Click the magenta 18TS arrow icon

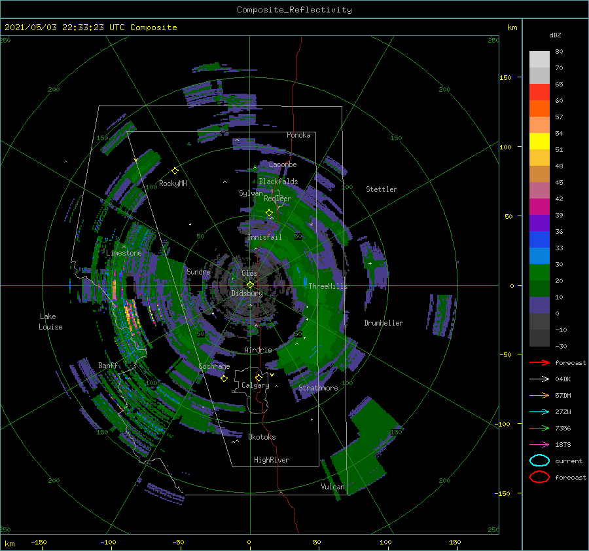pyautogui.click(x=539, y=445)
